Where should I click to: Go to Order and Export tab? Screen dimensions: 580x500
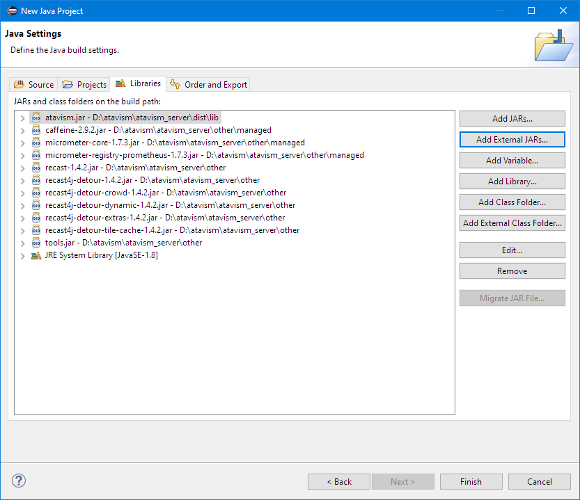208,84
